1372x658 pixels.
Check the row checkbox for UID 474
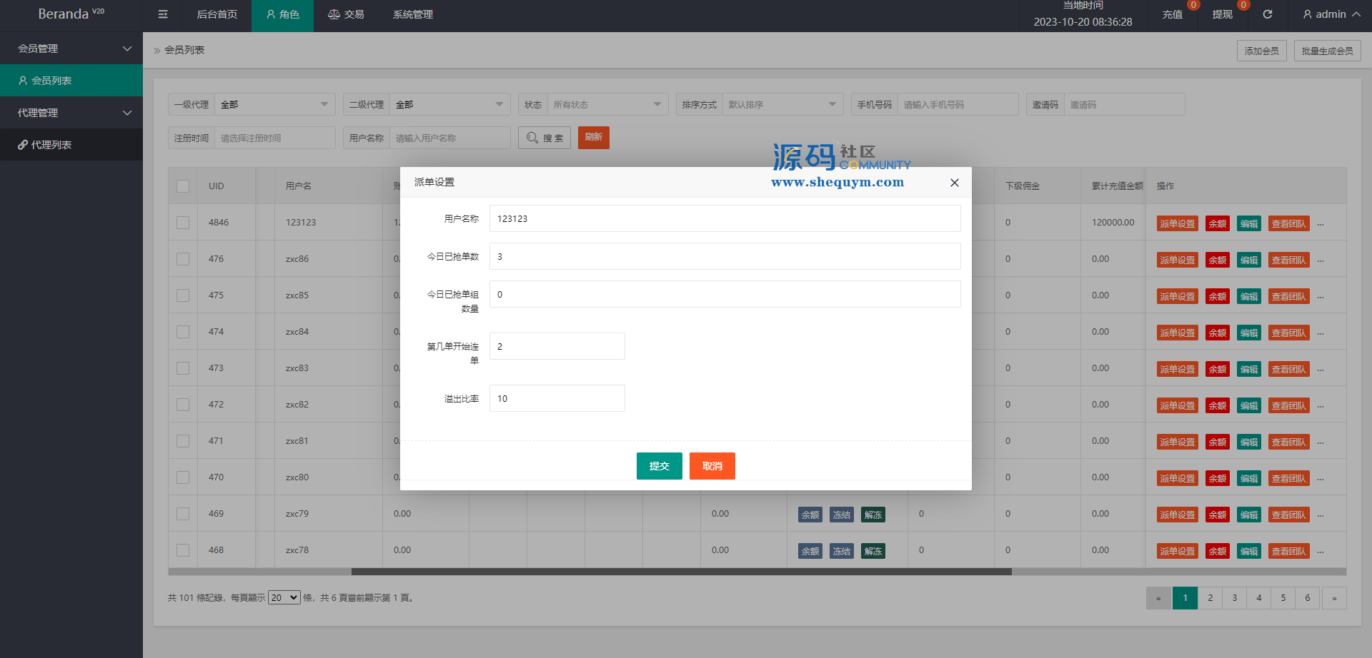(183, 332)
